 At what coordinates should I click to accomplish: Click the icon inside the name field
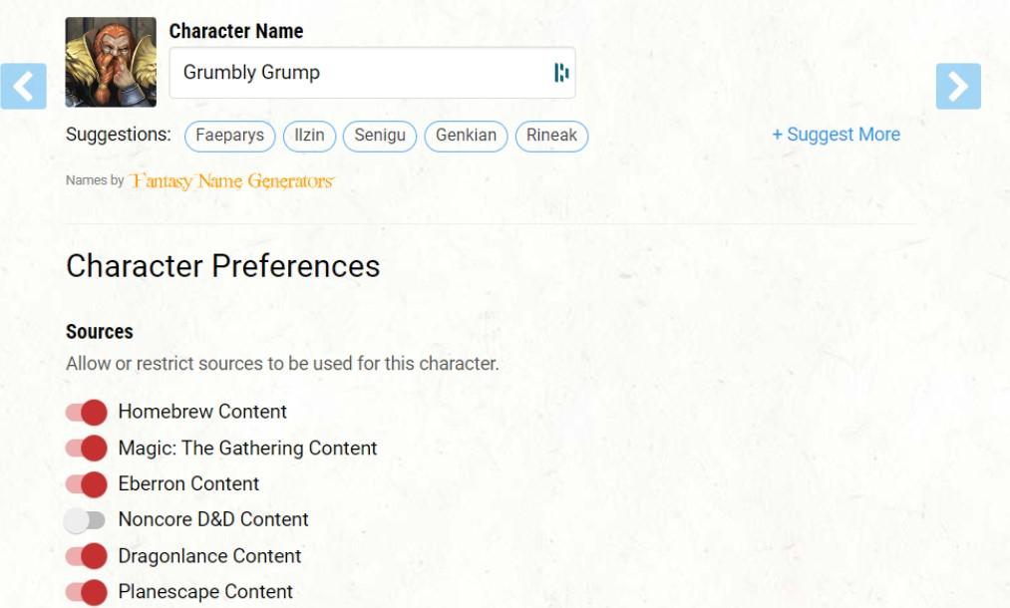coord(561,73)
